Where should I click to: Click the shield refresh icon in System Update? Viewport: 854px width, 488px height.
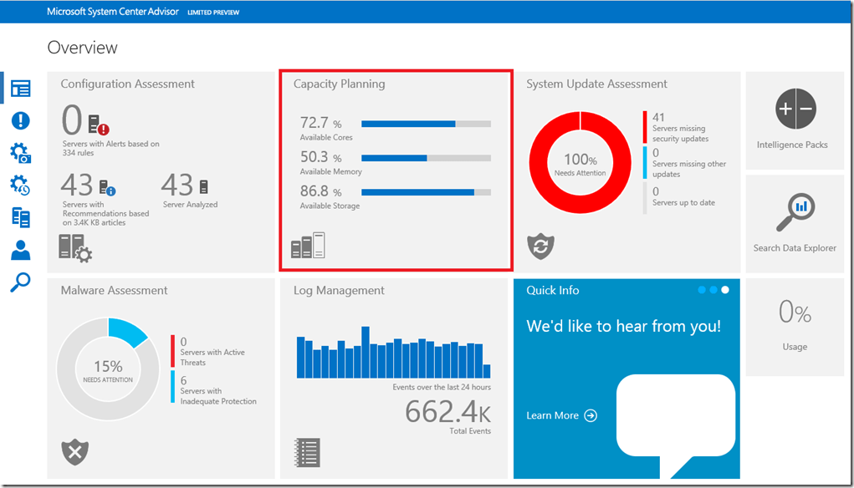coord(540,246)
